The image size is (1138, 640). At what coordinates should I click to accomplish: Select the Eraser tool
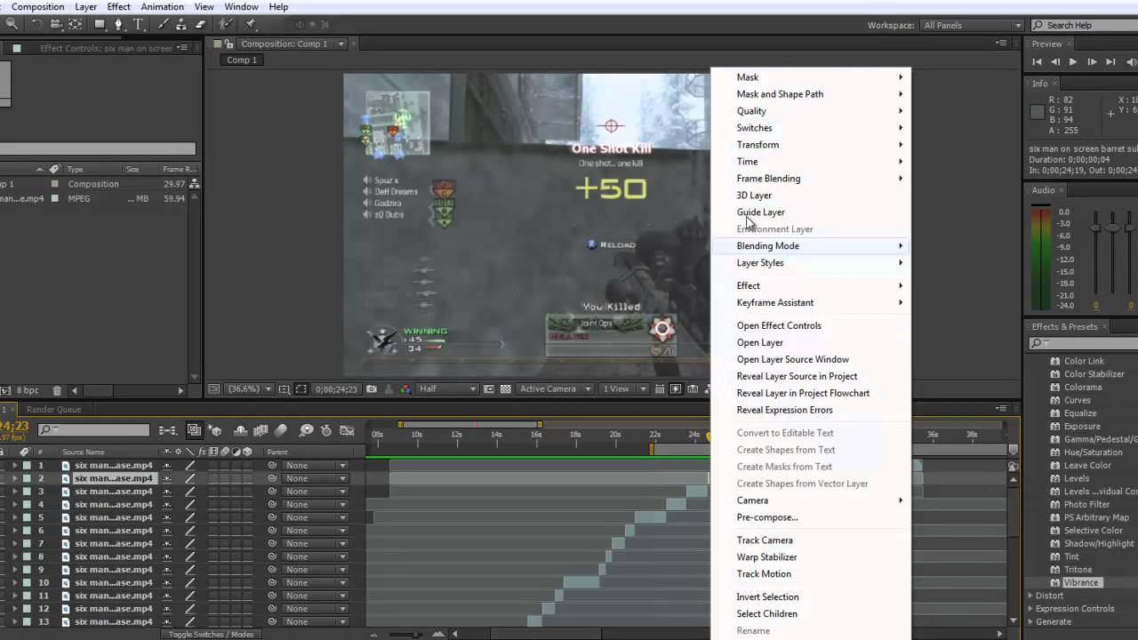[200, 24]
